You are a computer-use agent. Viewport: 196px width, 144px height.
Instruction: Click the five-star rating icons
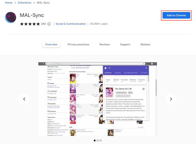point(30,24)
